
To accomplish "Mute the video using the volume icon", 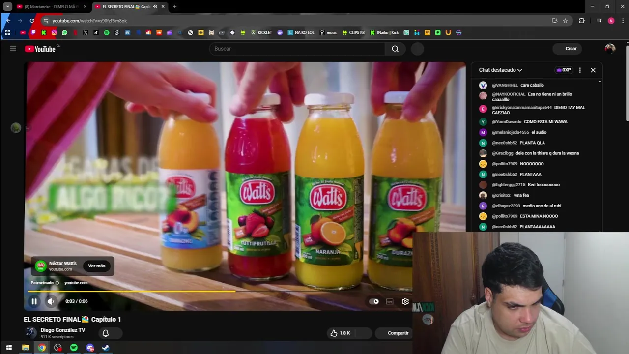I will pyautogui.click(x=51, y=301).
